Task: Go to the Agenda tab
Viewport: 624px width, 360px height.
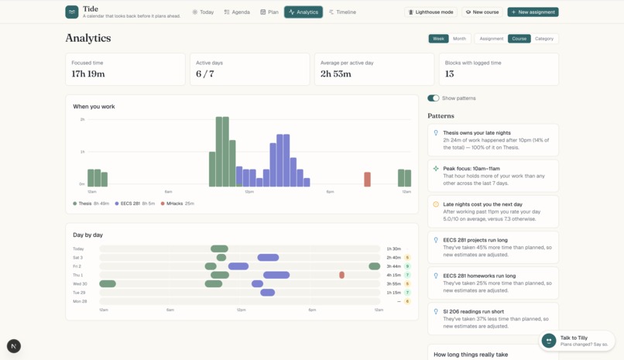Action: point(237,12)
